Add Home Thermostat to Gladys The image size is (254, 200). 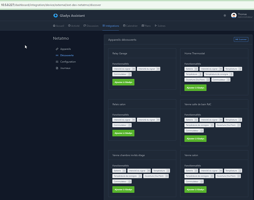click(x=195, y=88)
